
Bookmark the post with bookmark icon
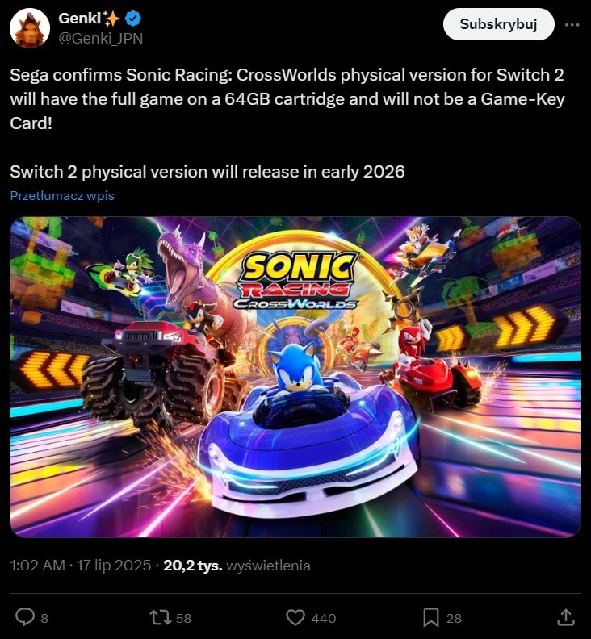430,617
